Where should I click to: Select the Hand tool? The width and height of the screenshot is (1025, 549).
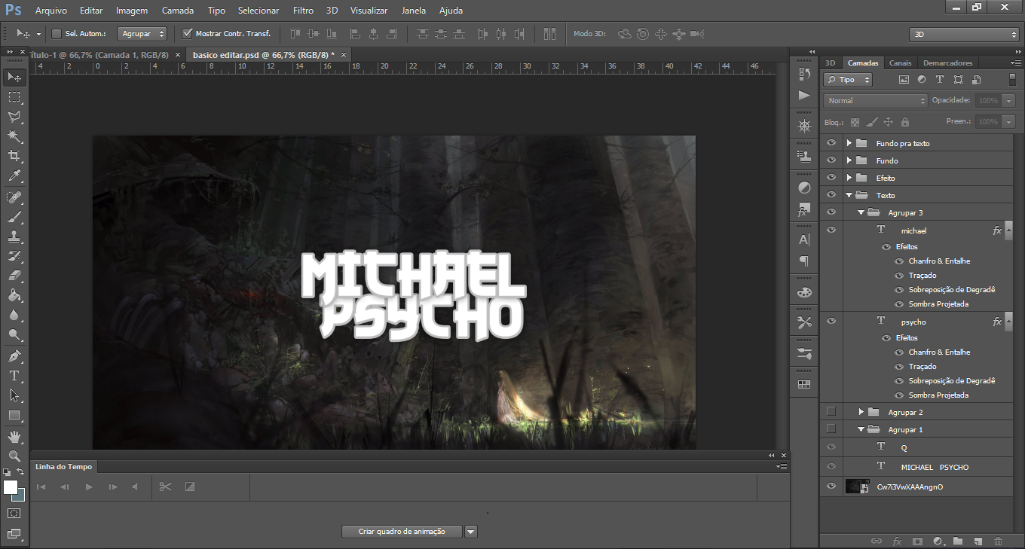pos(14,436)
